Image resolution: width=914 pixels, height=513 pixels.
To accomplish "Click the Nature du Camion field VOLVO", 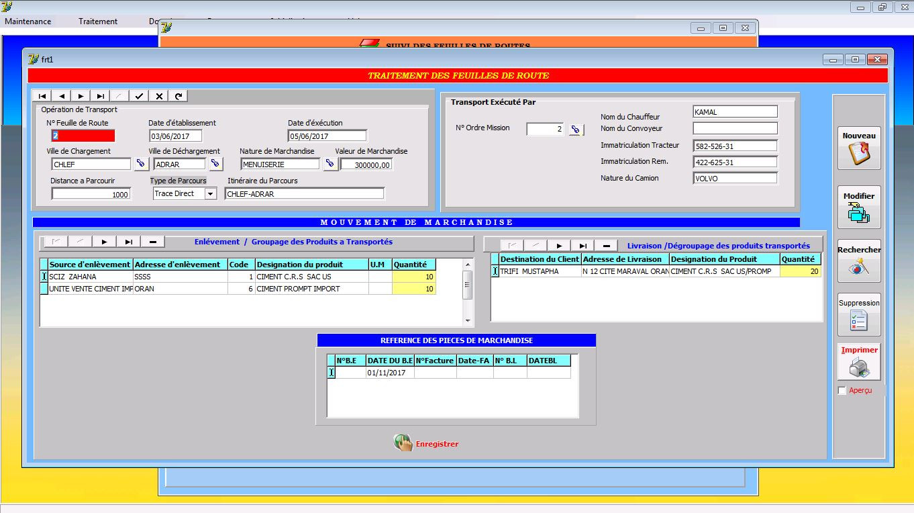I will click(735, 179).
